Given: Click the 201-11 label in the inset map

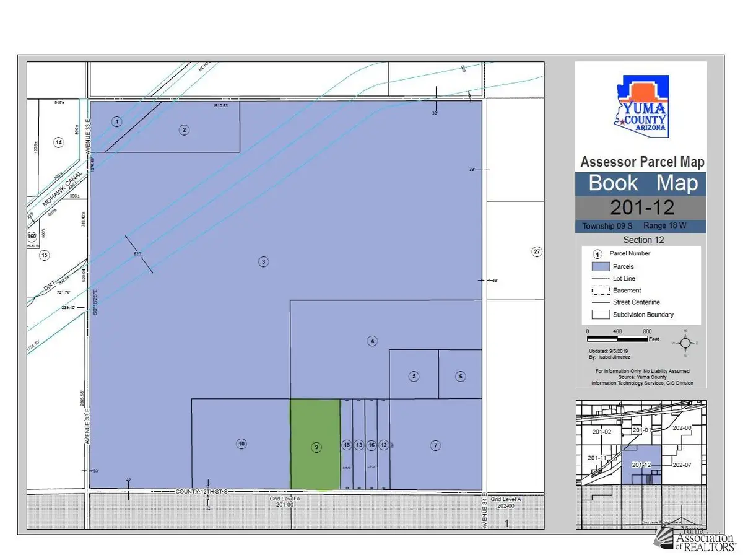Looking at the screenshot, I should click(x=597, y=458).
